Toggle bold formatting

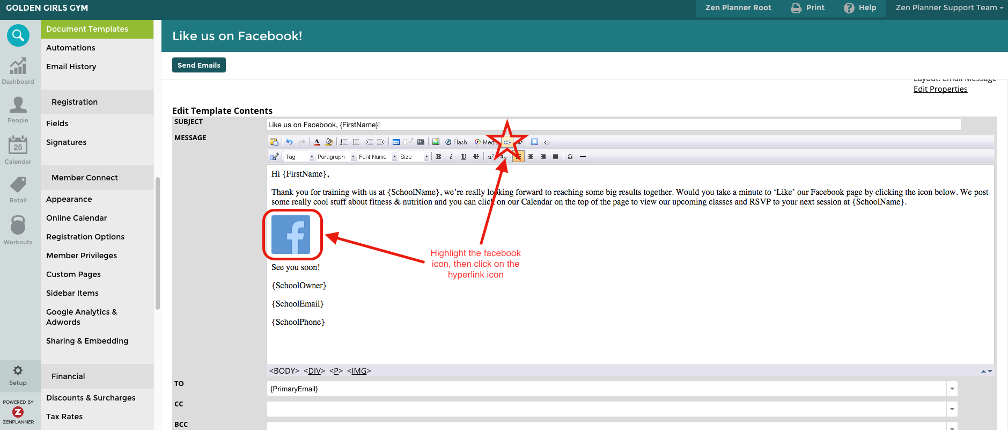coord(438,157)
